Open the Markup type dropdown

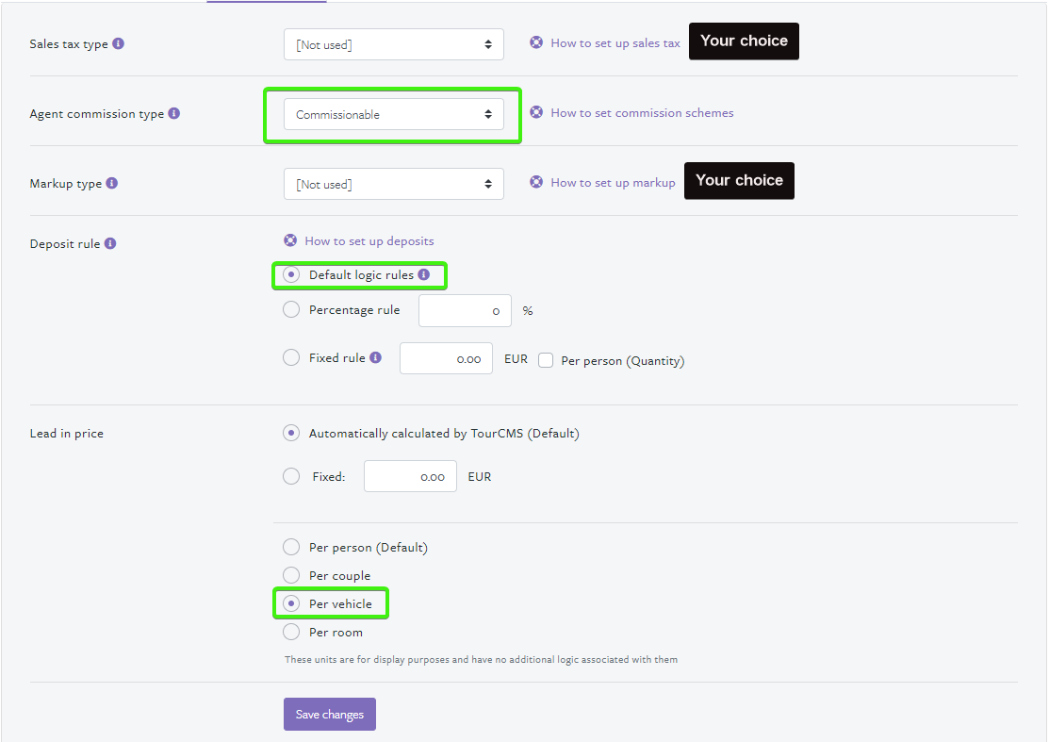click(x=393, y=183)
